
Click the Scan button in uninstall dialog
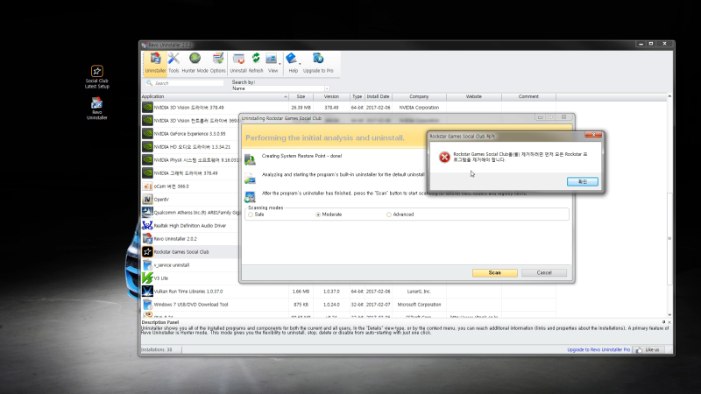coord(495,272)
